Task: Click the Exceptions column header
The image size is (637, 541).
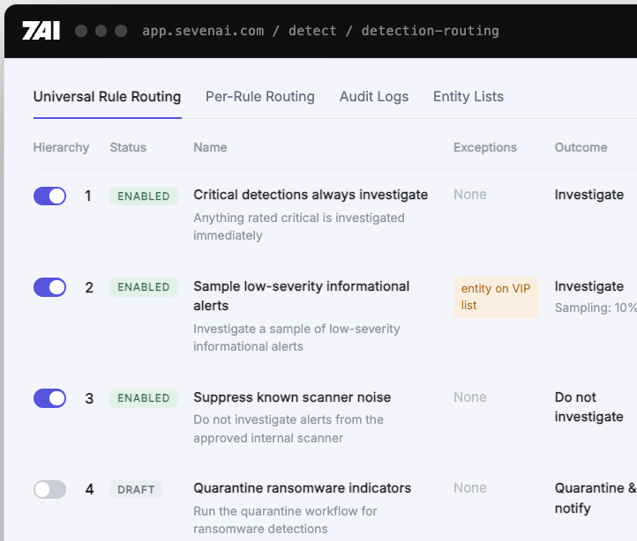Action: [485, 147]
